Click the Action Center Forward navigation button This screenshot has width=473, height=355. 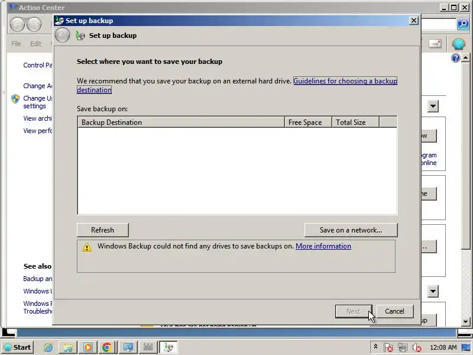34,24
